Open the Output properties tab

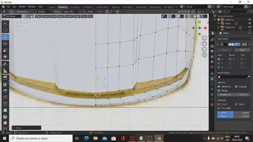pos(212,51)
